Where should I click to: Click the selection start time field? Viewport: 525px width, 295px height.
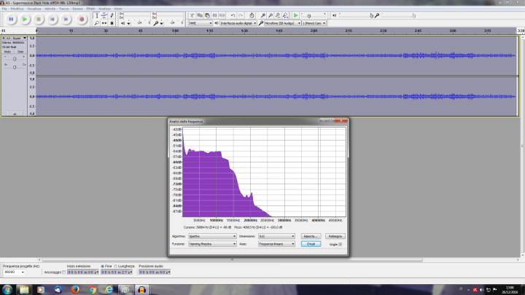(83, 272)
